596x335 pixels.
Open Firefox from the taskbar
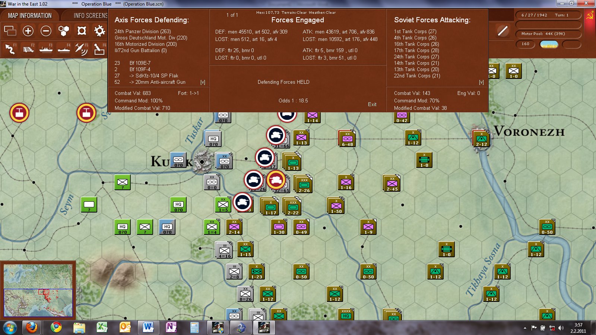pos(32,328)
